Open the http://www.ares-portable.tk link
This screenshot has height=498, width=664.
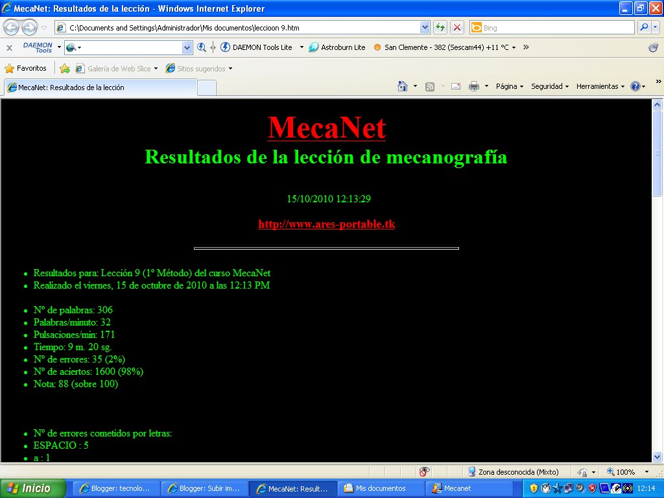click(327, 224)
